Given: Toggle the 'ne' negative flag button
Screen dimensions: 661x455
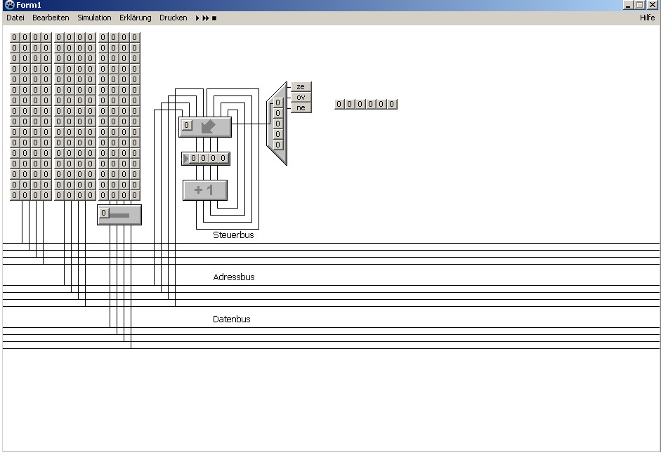Looking at the screenshot, I should (301, 108).
